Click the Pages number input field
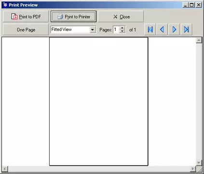This screenshot has width=204, height=174. [x=116, y=29]
